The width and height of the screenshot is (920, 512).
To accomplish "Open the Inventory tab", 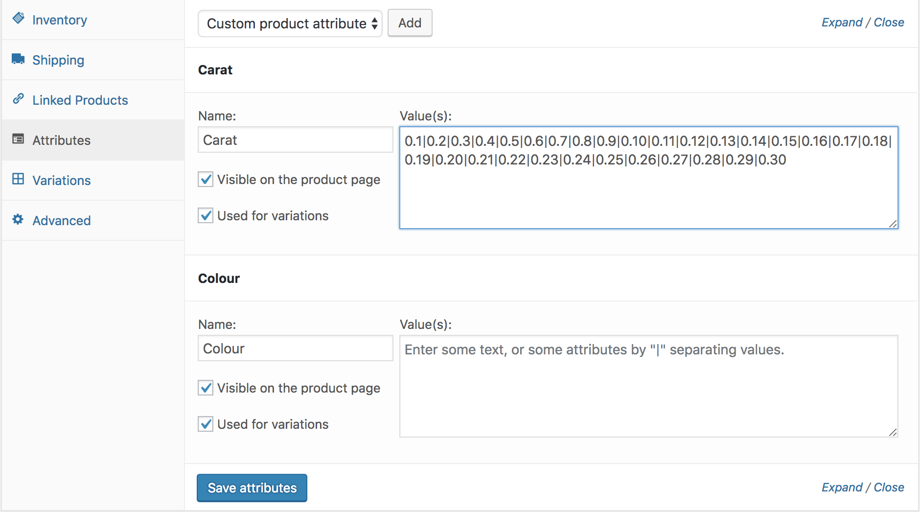I will coord(93,20).
